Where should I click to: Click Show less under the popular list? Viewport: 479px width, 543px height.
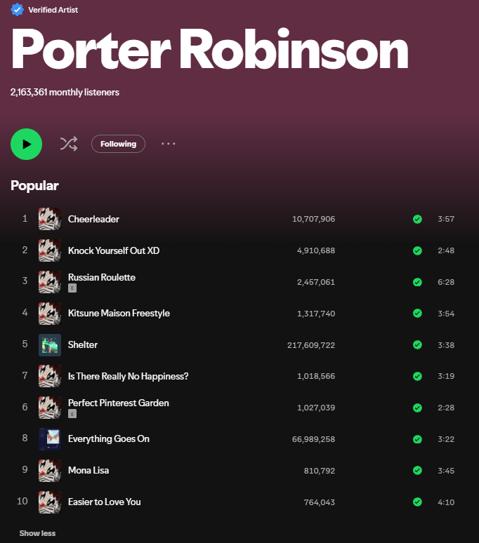(37, 533)
